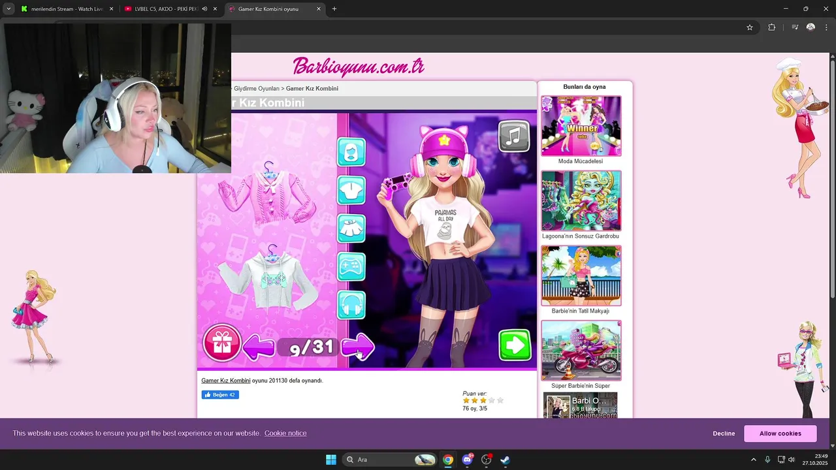Go to next outfit page with right arrow
The width and height of the screenshot is (836, 470).
click(358, 347)
